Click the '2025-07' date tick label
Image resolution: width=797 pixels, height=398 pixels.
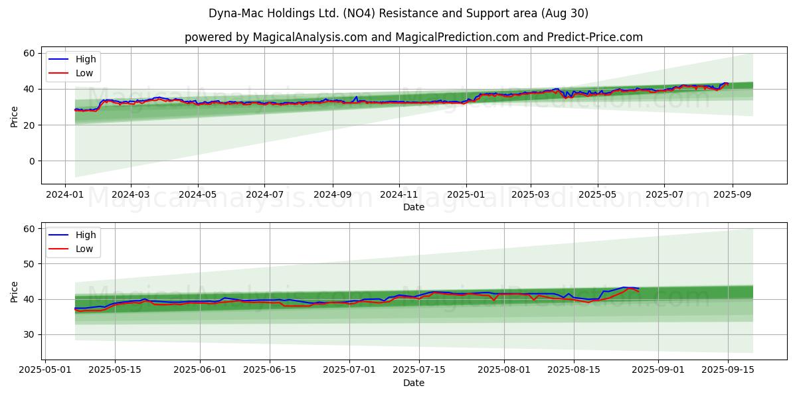664,194
